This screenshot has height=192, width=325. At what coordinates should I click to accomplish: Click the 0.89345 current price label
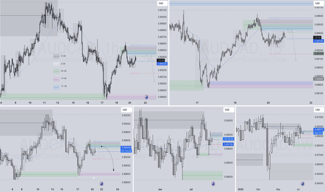(x=319, y=41)
